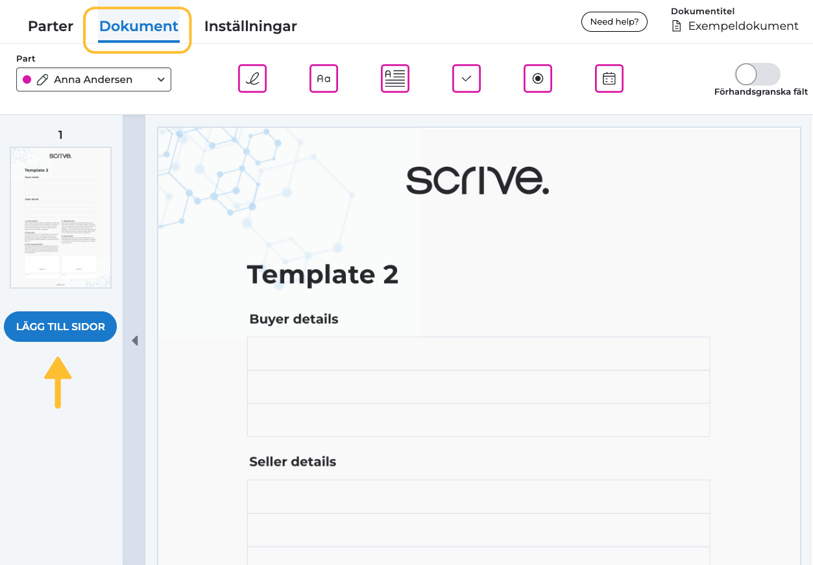This screenshot has height=565, width=813.
Task: Toggle the Förhandsgranska fält switch
Action: coord(757,75)
